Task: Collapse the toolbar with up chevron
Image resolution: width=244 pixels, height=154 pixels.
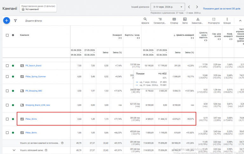Action: pyautogui.click(x=240, y=21)
